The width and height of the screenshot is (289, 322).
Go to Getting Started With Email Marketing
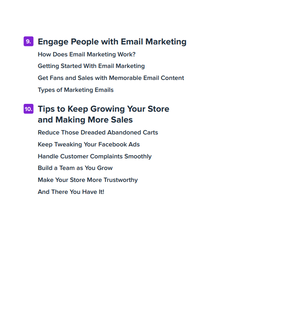(x=91, y=66)
